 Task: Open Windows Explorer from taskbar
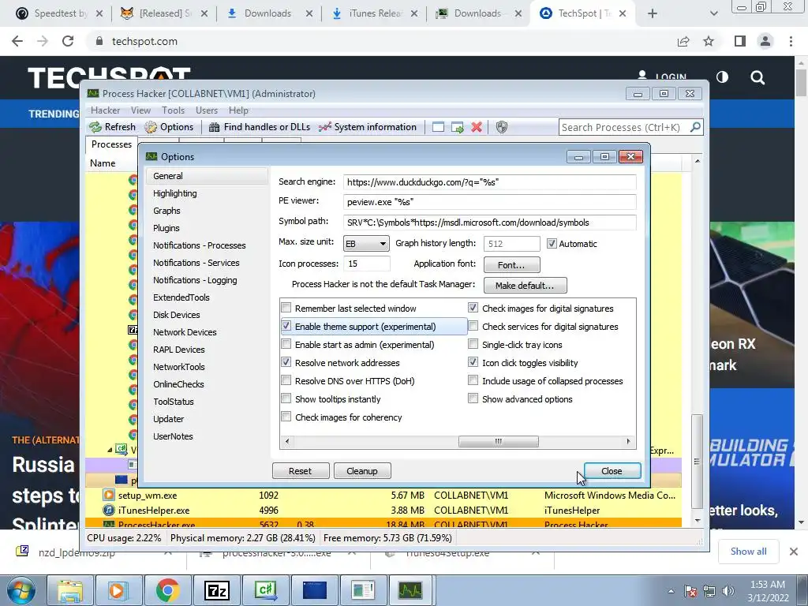coord(70,590)
